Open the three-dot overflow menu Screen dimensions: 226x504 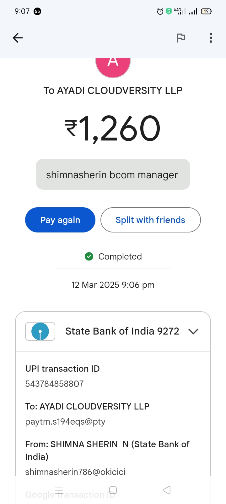(211, 38)
